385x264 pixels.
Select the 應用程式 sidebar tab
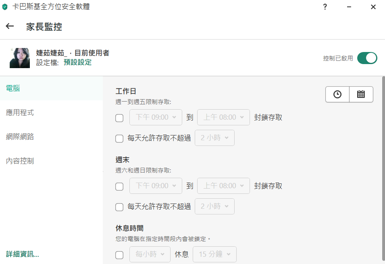20,112
